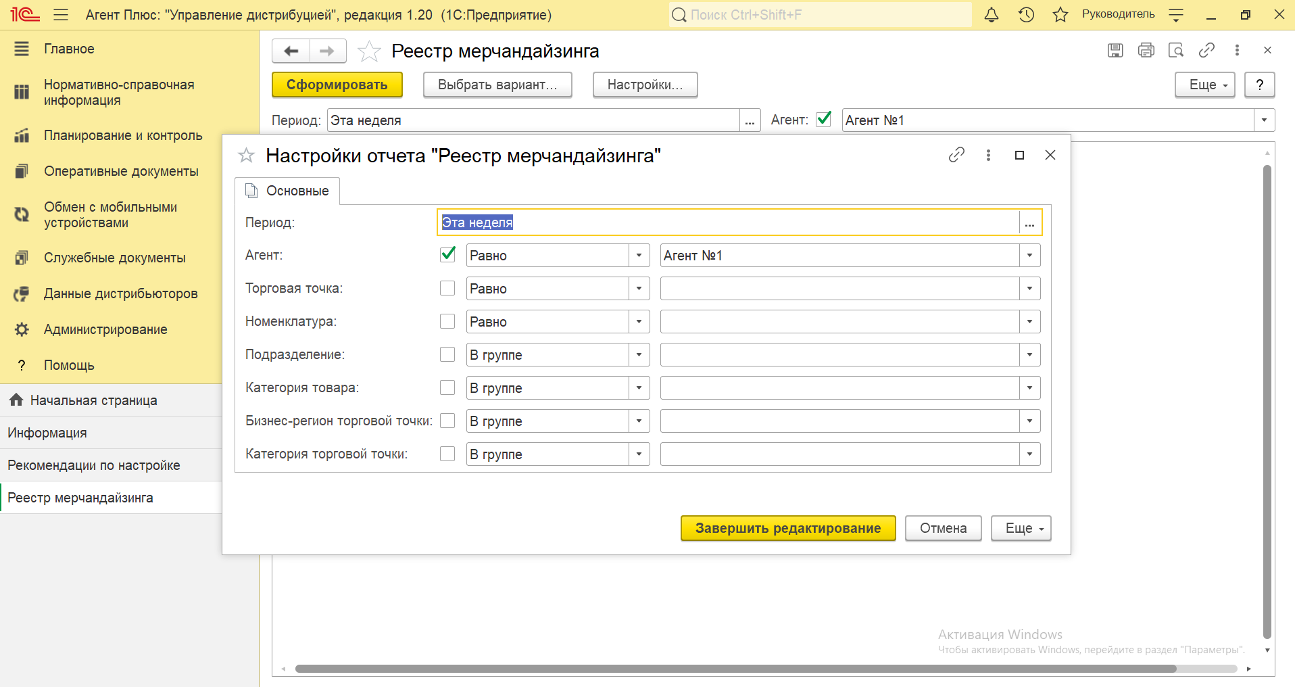Expand Агент dropdown in report header

point(1264,120)
